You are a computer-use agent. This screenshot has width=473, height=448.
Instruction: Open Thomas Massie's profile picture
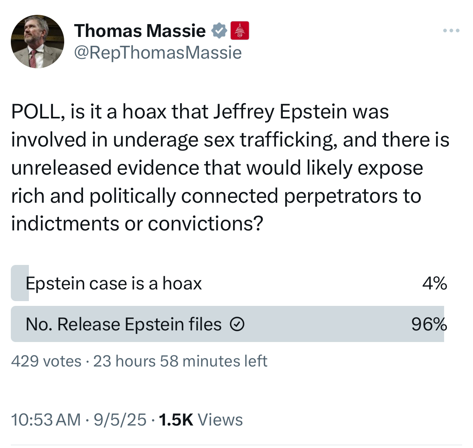click(x=37, y=42)
